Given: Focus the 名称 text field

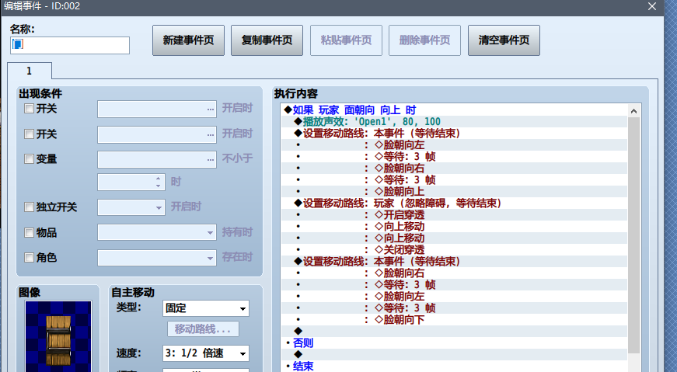Looking at the screenshot, I should click(70, 45).
